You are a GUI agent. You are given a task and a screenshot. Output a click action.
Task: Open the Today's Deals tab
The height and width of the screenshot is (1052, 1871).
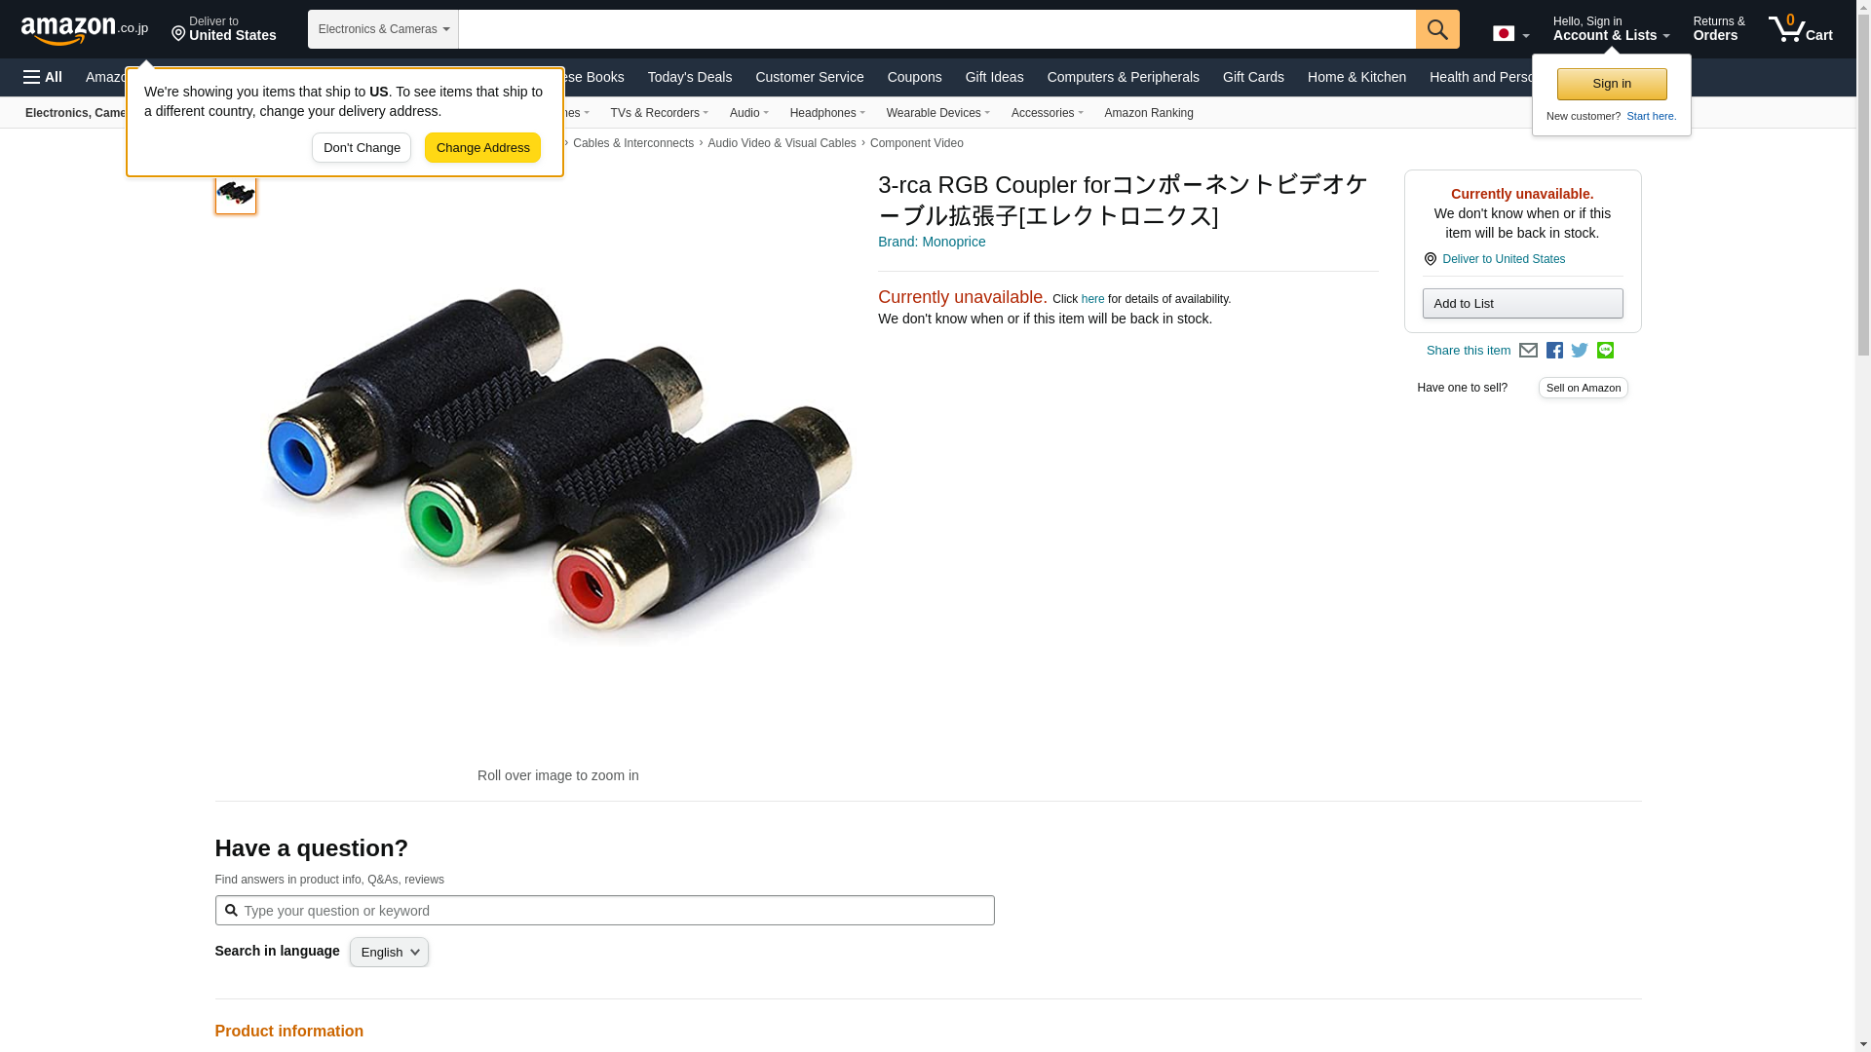(x=690, y=77)
